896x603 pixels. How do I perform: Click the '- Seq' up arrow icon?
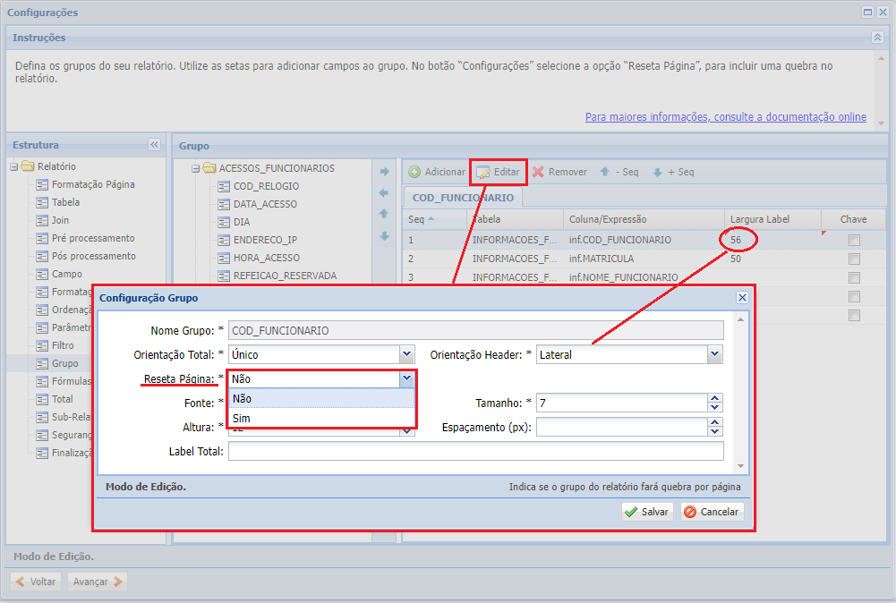pyautogui.click(x=605, y=172)
